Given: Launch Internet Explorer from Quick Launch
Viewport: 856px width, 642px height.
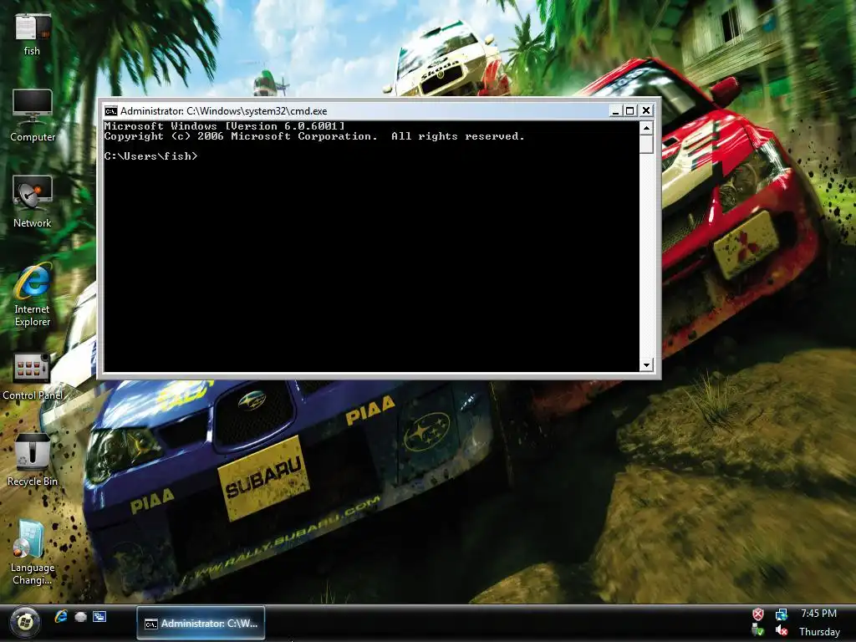Looking at the screenshot, I should [60, 616].
